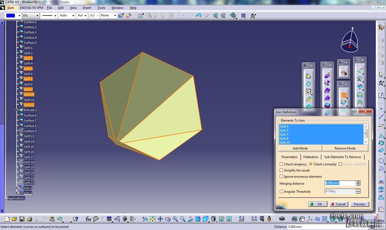Viewport: 386px width, 230px height.
Task: Click the Undo arrow icon
Action: tap(60, 219)
